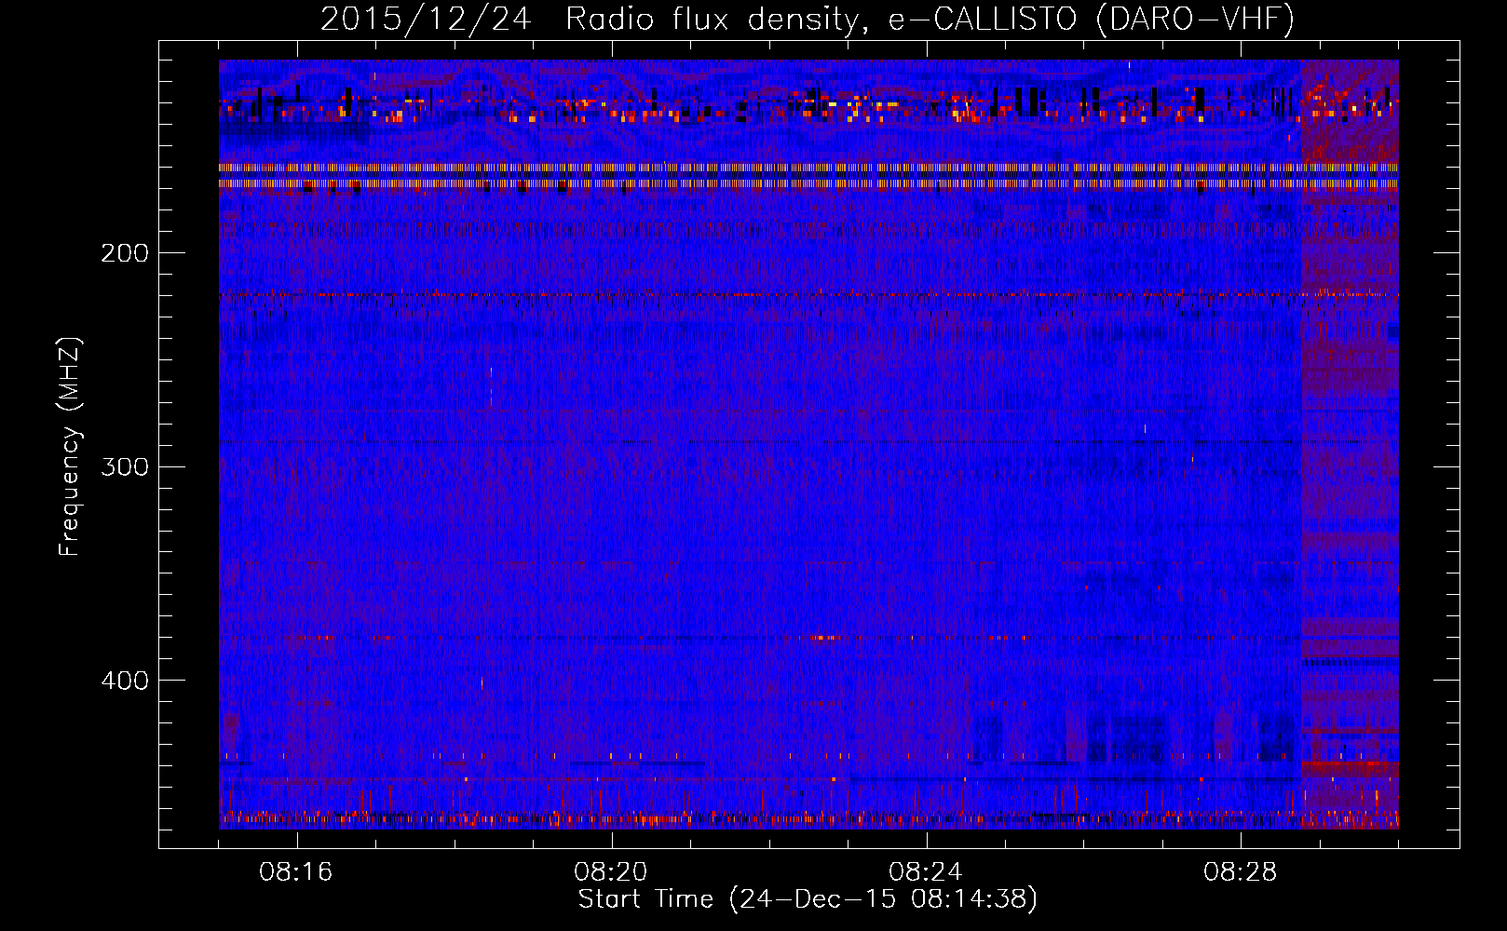
Task: Click the speckled black-red band at spectrogram top
Action: coord(808,104)
